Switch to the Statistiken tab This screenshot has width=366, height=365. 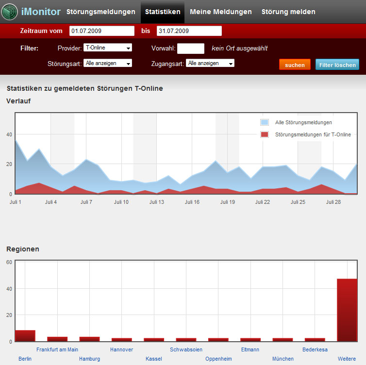pos(163,12)
